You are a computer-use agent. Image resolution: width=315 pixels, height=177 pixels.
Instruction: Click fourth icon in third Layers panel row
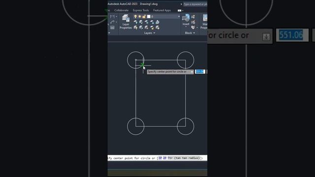152,28
